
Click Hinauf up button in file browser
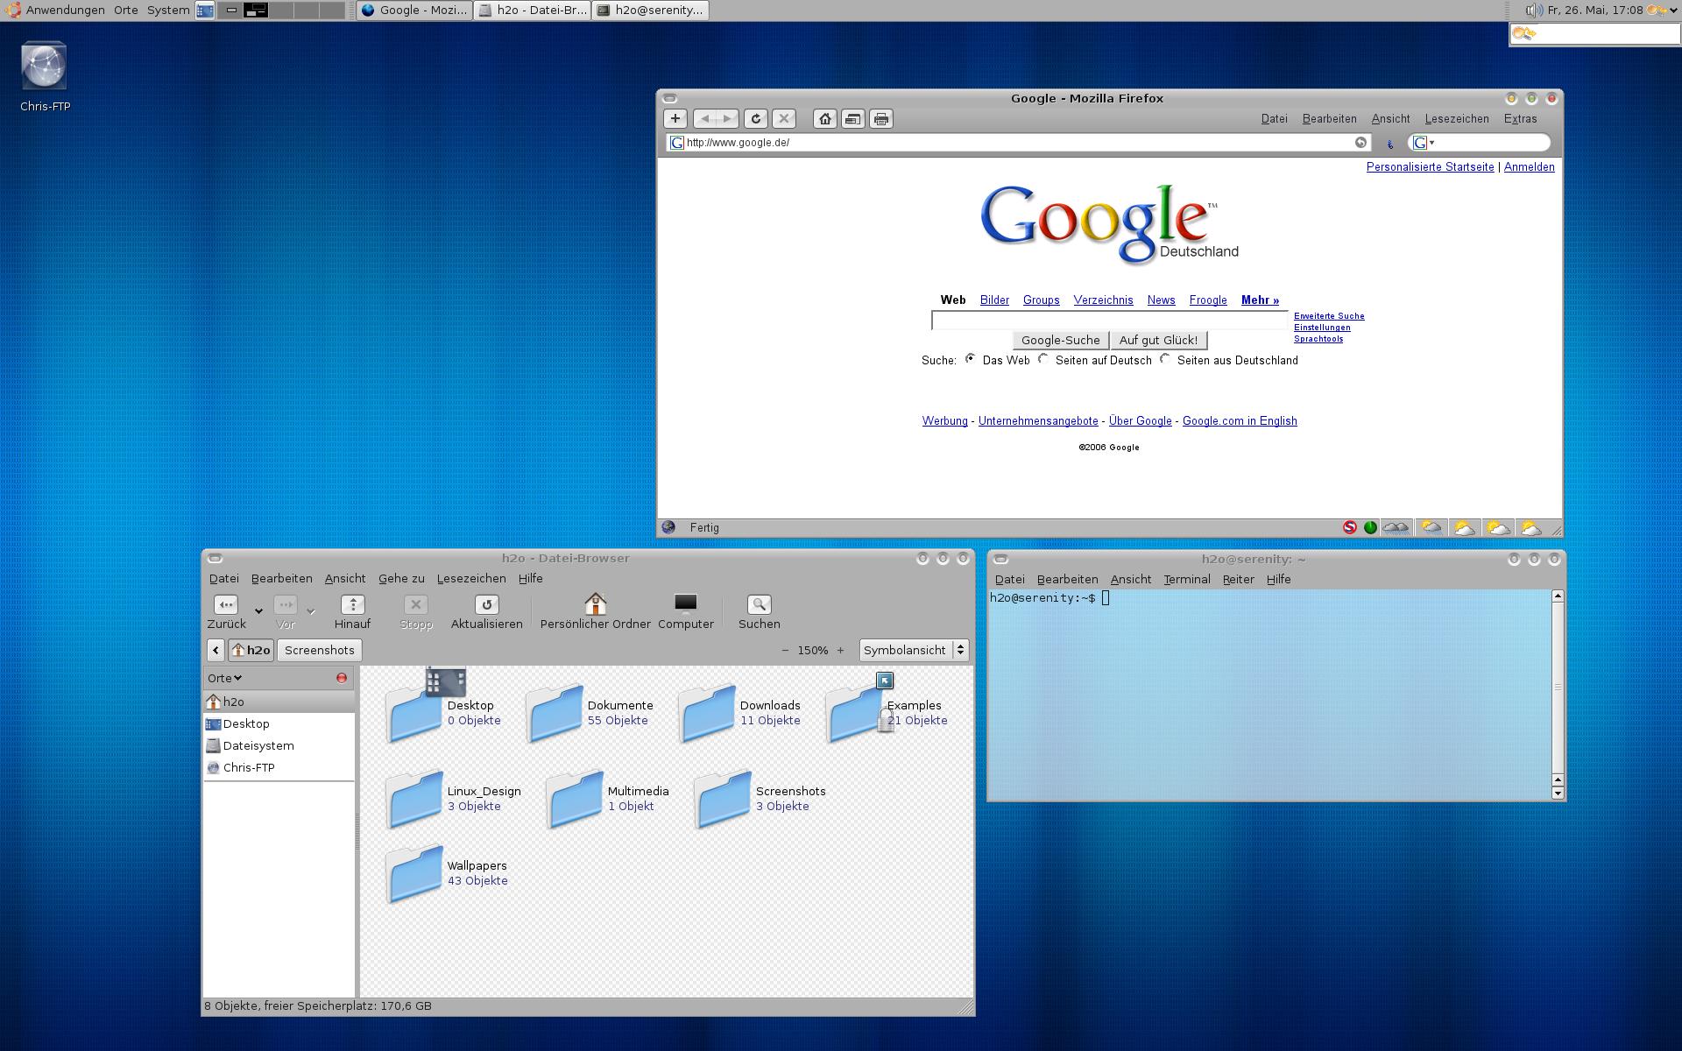click(352, 612)
